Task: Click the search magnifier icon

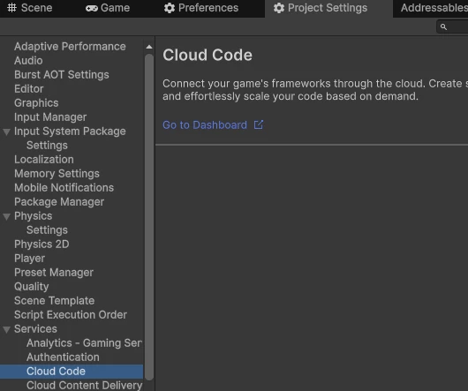Action: coord(443,26)
